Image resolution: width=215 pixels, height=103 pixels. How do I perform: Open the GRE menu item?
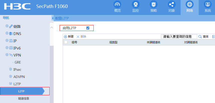coord(18,62)
